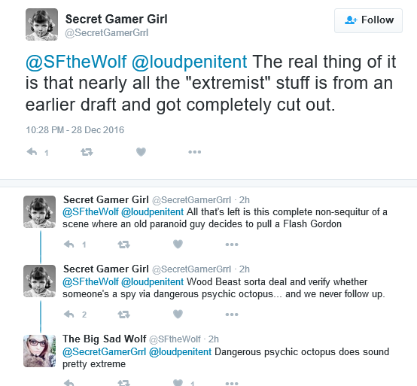Open the @loudpenitent mention in main tweet

pos(190,62)
